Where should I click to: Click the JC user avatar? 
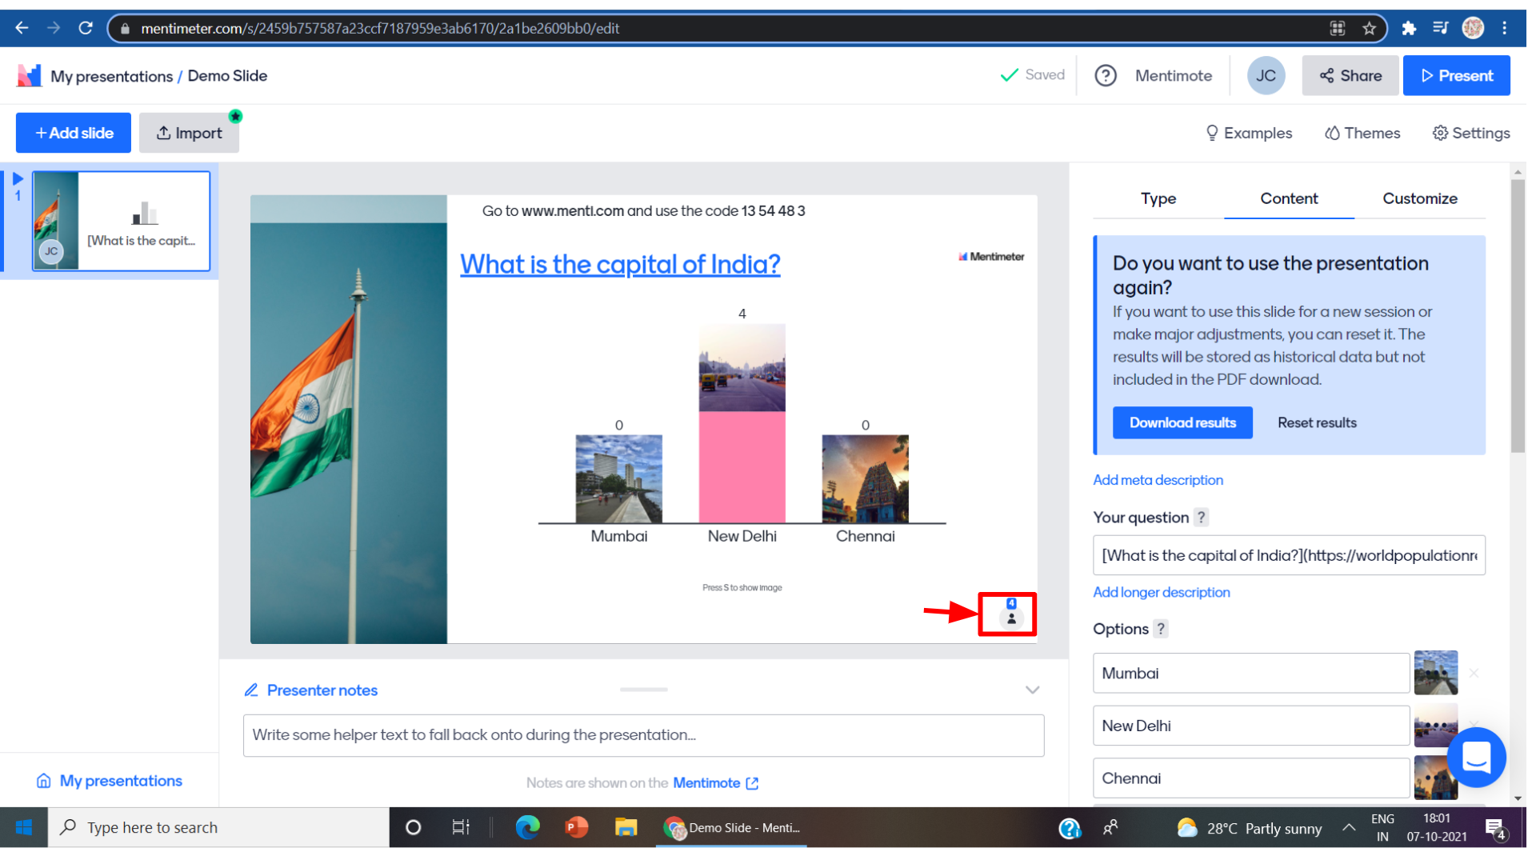(1265, 76)
